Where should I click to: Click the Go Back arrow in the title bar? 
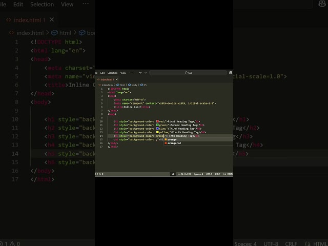(x=140, y=73)
